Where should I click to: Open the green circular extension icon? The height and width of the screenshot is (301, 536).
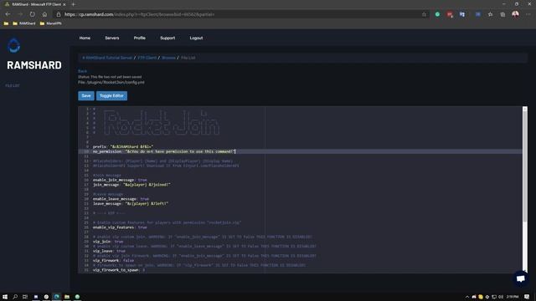point(437,14)
